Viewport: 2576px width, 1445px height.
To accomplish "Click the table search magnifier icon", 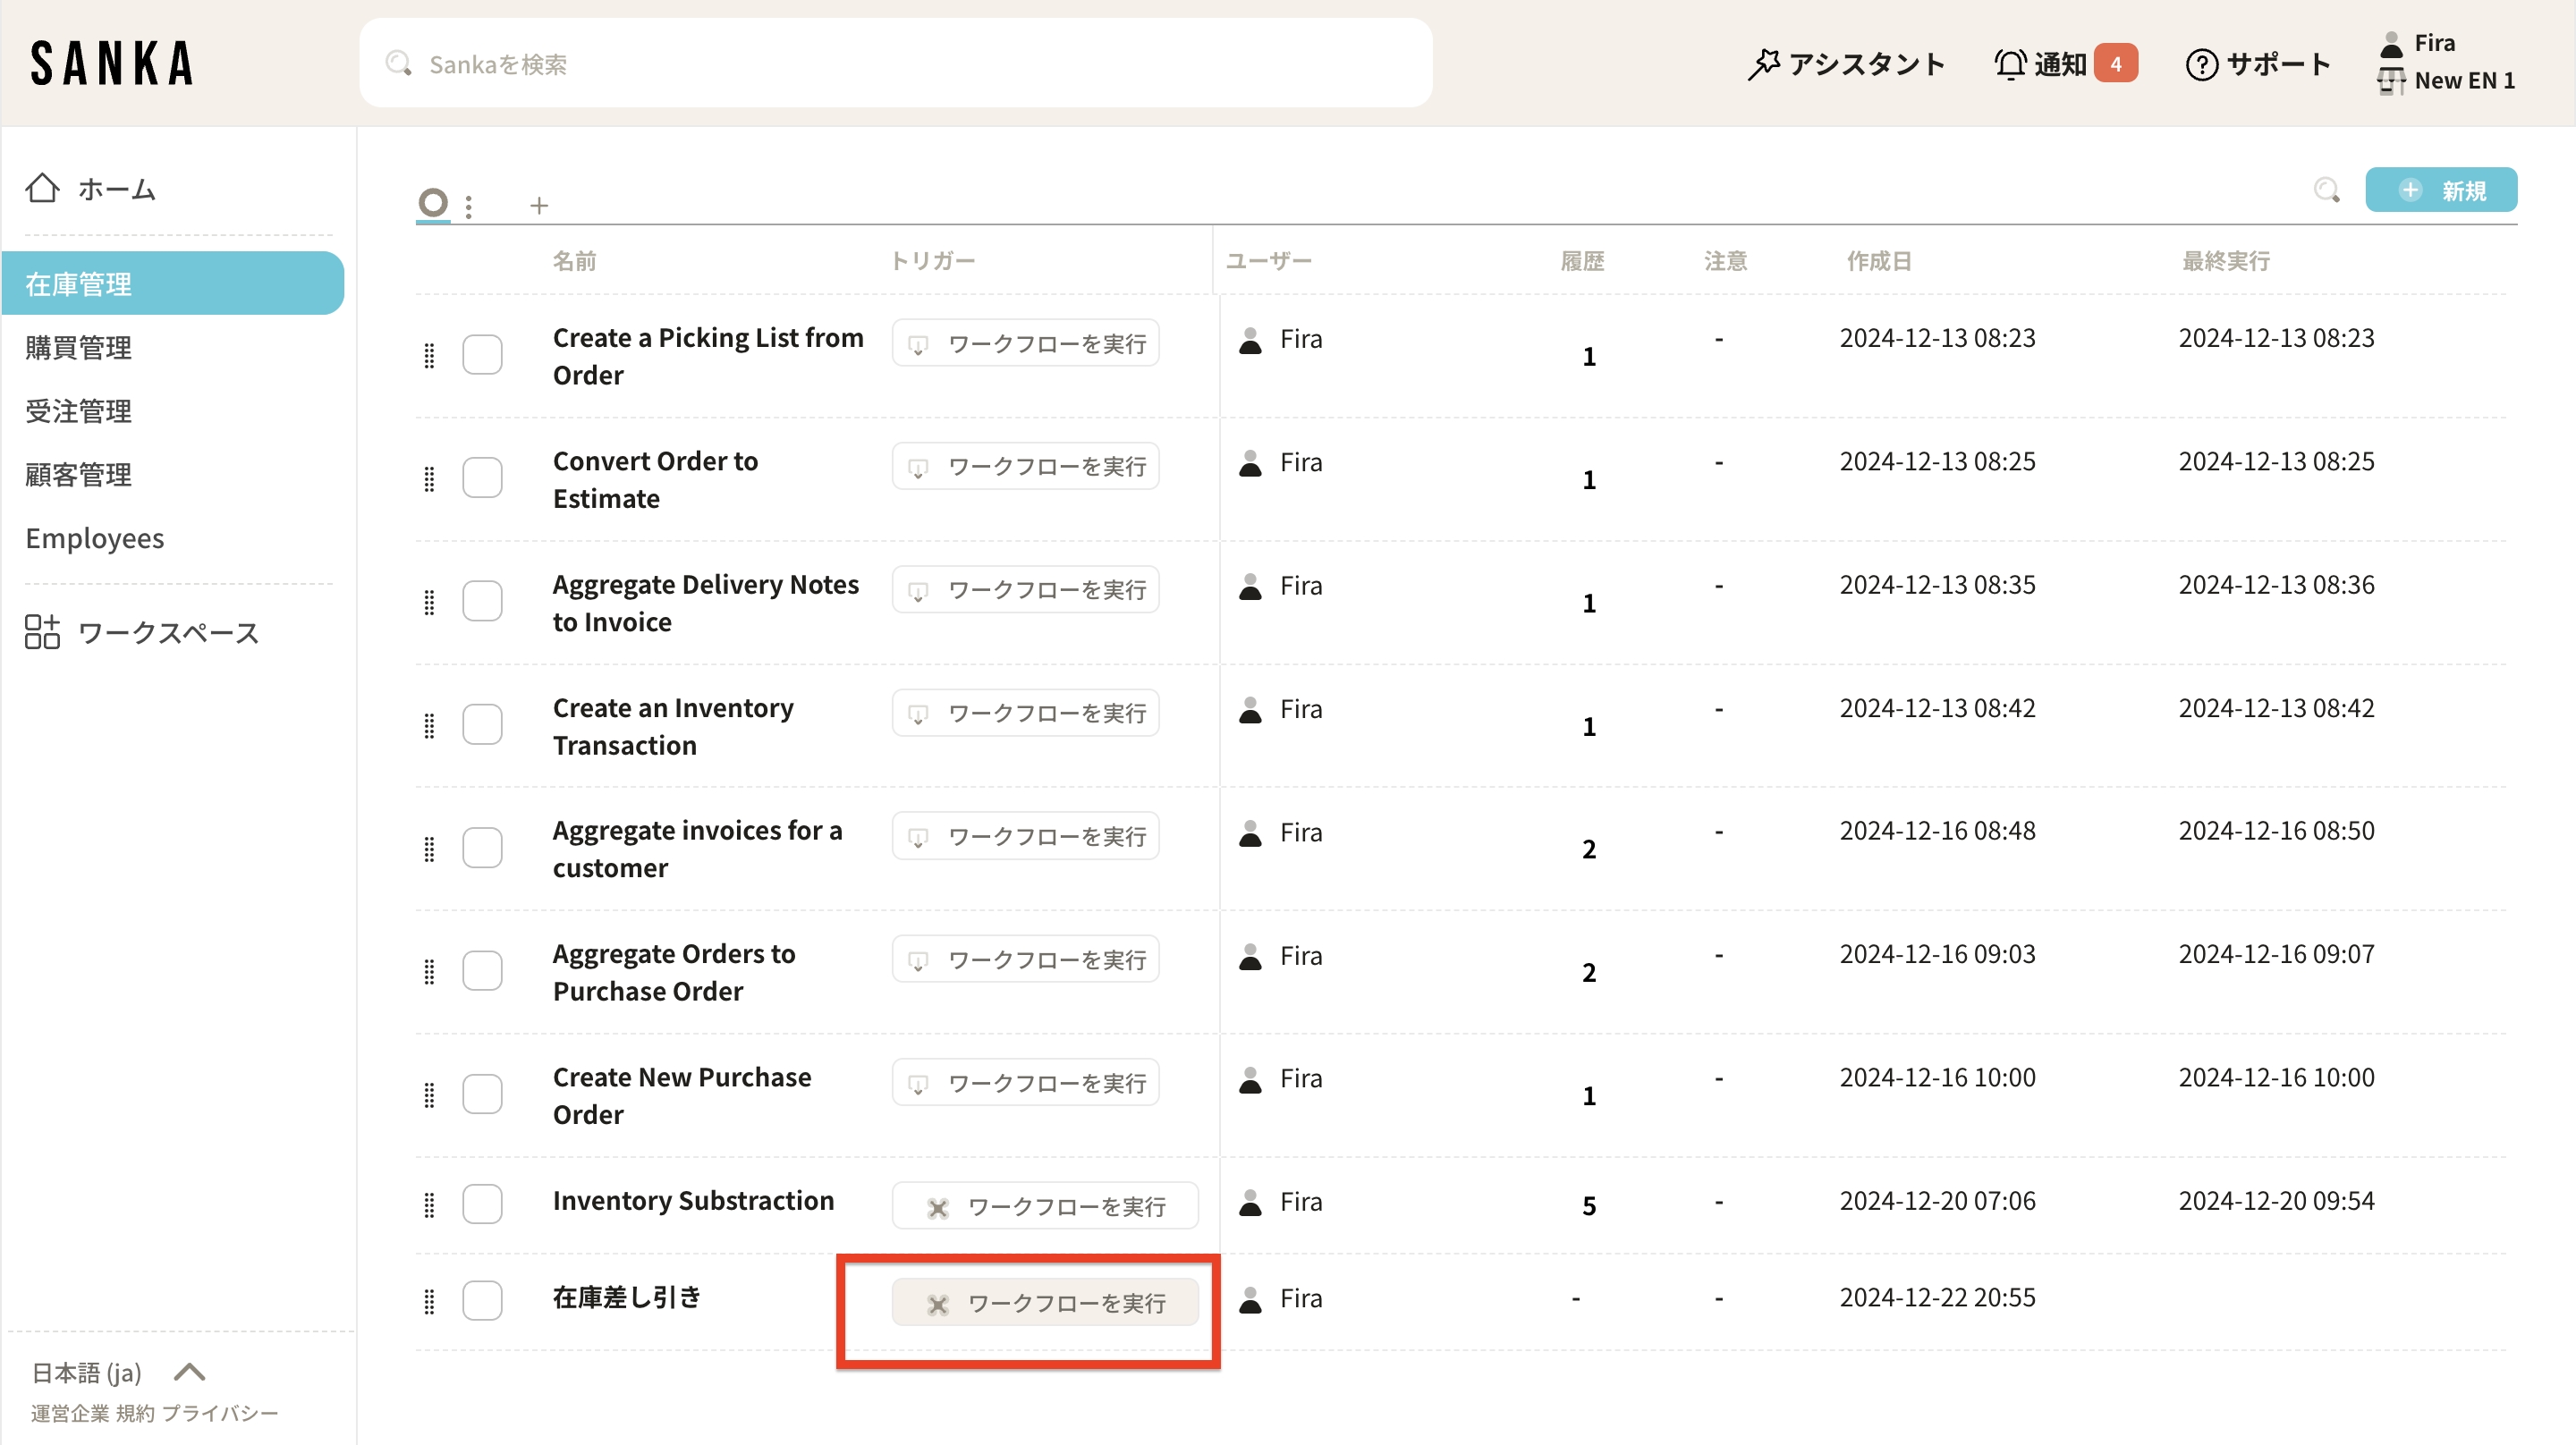I will pos(2326,190).
